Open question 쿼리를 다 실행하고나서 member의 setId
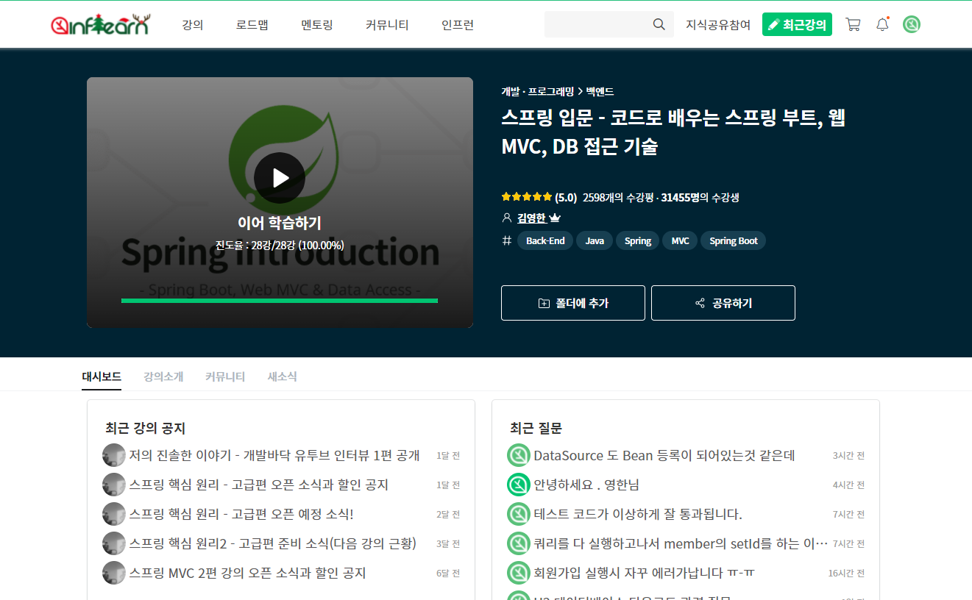Screen dimensions: 972x600 [x=681, y=543]
